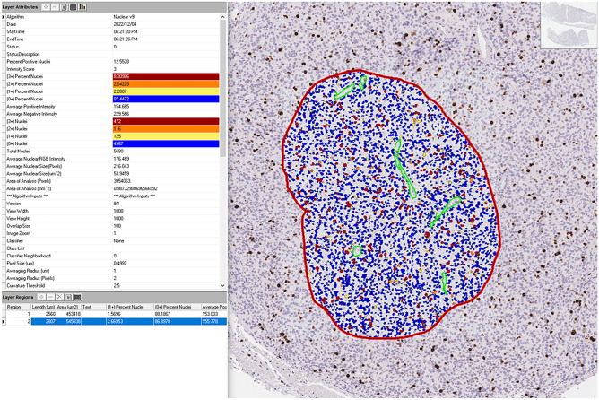Click the grid view icon in Layer Attributes toolbar
599x400 pixels.
tap(71, 6)
